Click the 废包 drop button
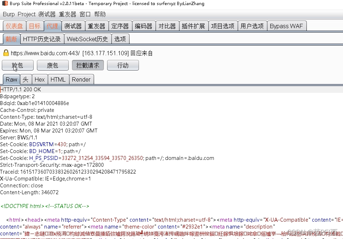The height and width of the screenshot is (239, 343). pyautogui.click(x=53, y=65)
